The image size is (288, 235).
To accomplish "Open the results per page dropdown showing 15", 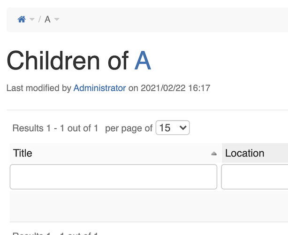I will [173, 127].
